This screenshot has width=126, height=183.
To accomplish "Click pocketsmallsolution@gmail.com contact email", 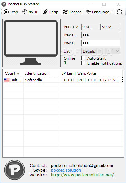I will (x=82, y=165).
